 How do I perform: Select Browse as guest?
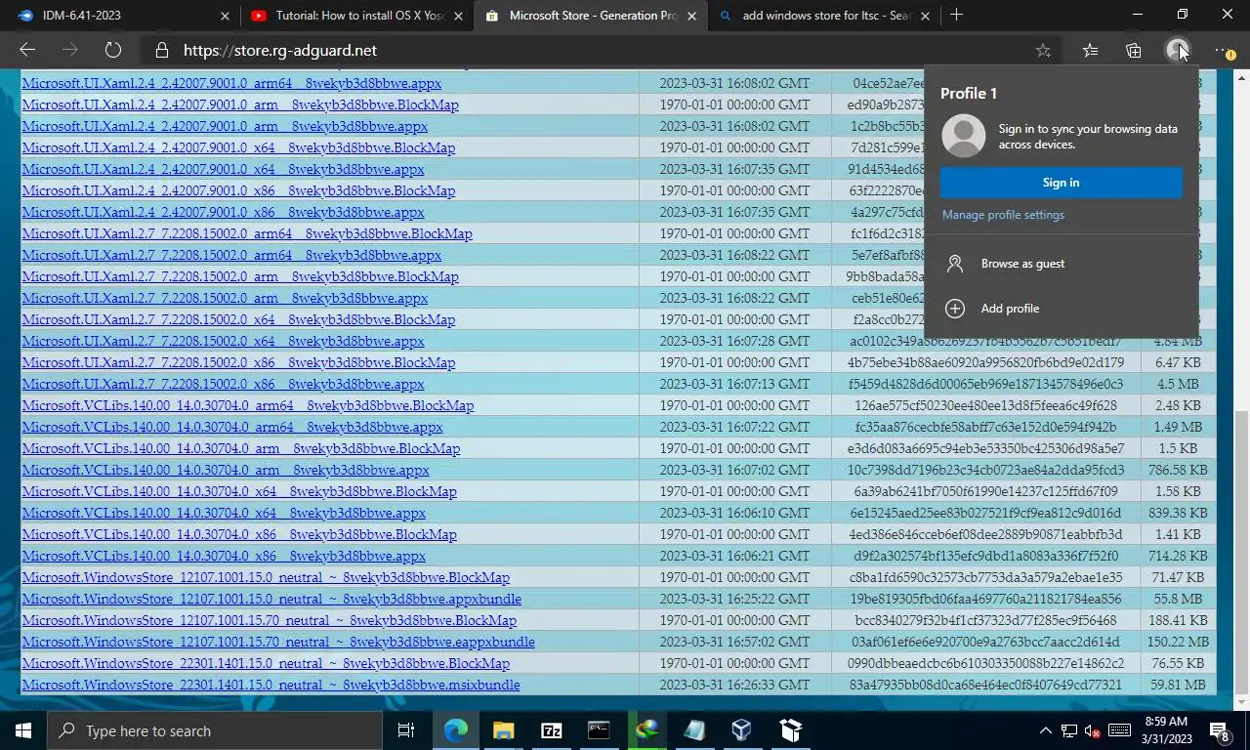click(1061, 264)
